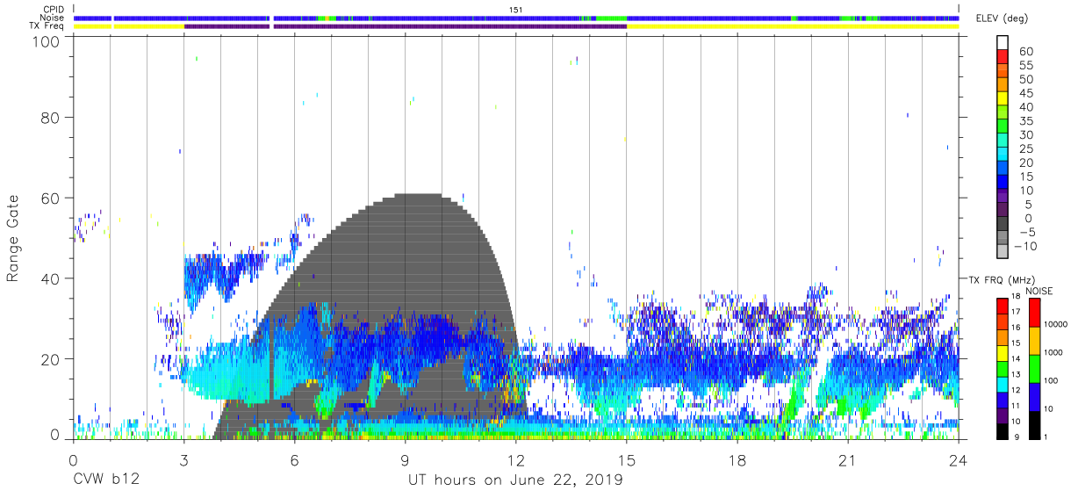Click the '15' tick on UT hours axis
This screenshot has height=498, width=1078.
(x=627, y=459)
